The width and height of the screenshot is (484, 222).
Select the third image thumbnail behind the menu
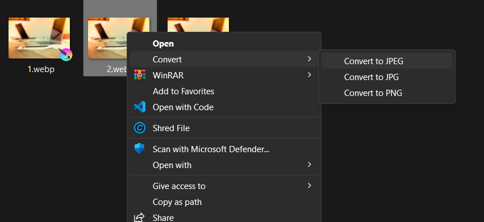pos(198,24)
